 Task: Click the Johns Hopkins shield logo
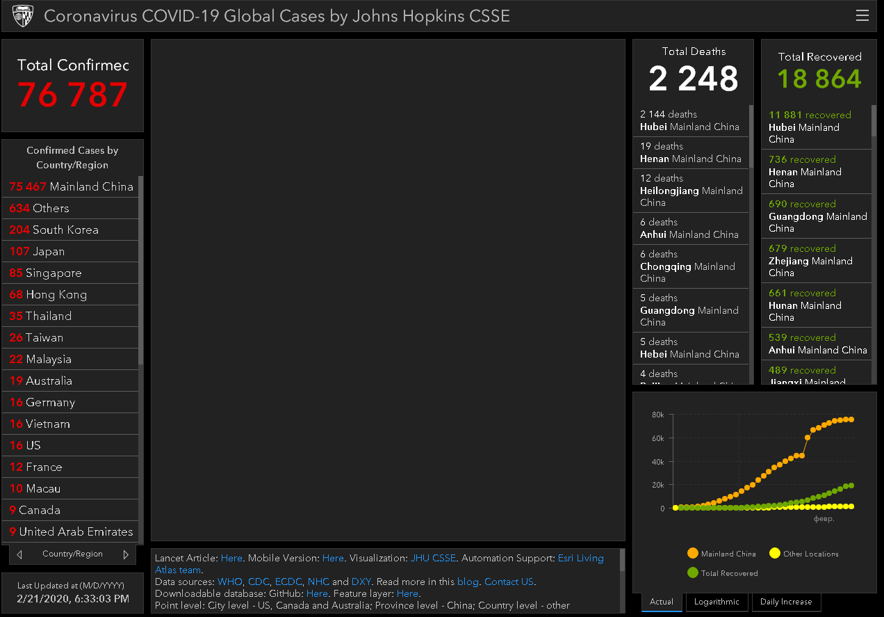[23, 15]
